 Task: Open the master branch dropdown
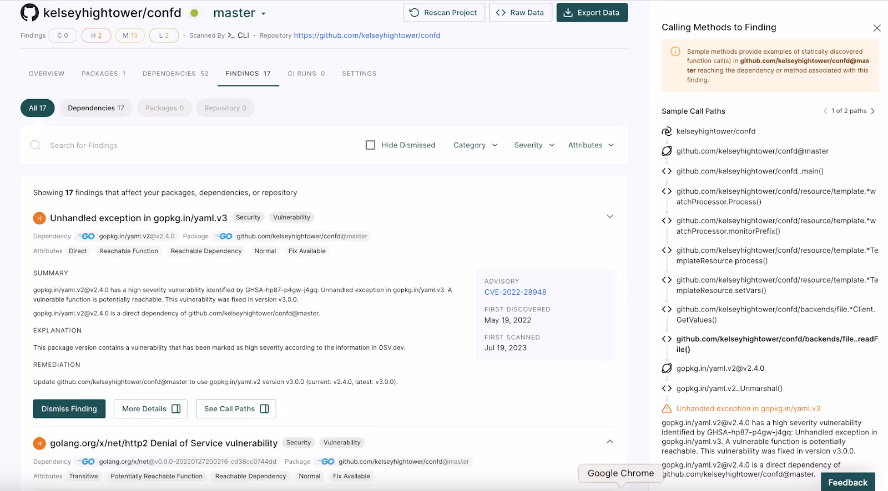pyautogui.click(x=239, y=13)
